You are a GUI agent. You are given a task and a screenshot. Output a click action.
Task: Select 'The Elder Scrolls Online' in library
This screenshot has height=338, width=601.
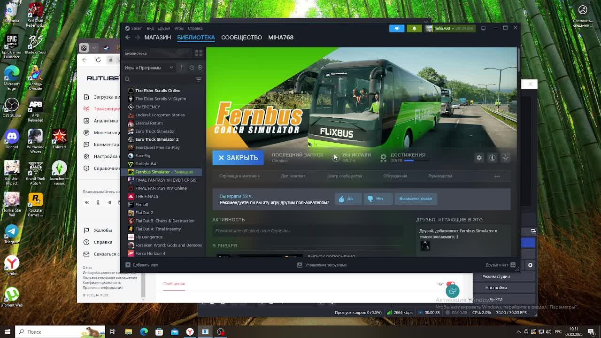pos(158,91)
